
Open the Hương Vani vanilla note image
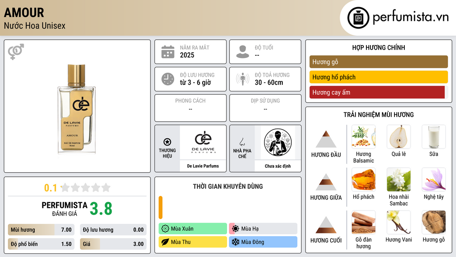[399, 222]
